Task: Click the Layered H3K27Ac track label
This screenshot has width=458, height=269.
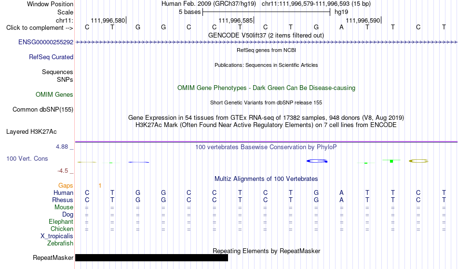Action: click(x=31, y=132)
